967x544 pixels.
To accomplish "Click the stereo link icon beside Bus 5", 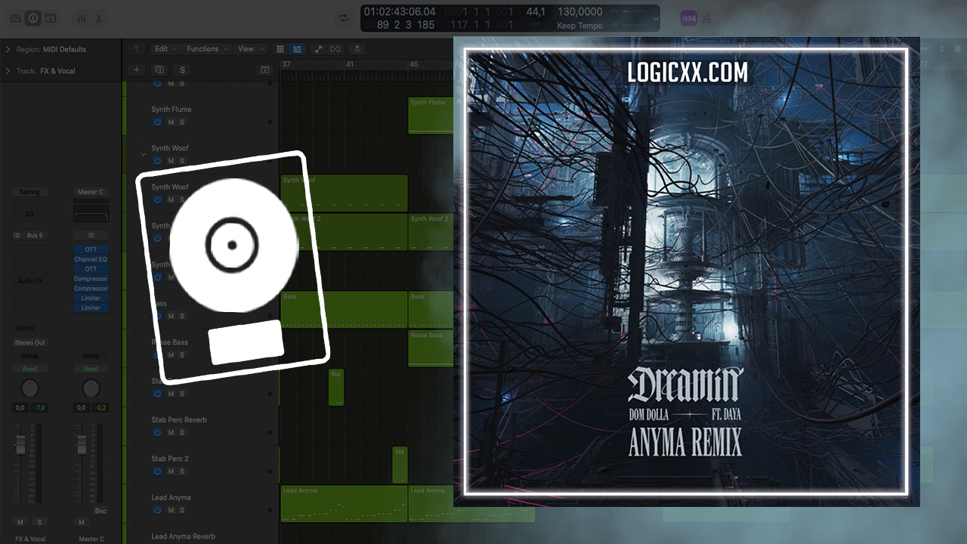I will (17, 236).
